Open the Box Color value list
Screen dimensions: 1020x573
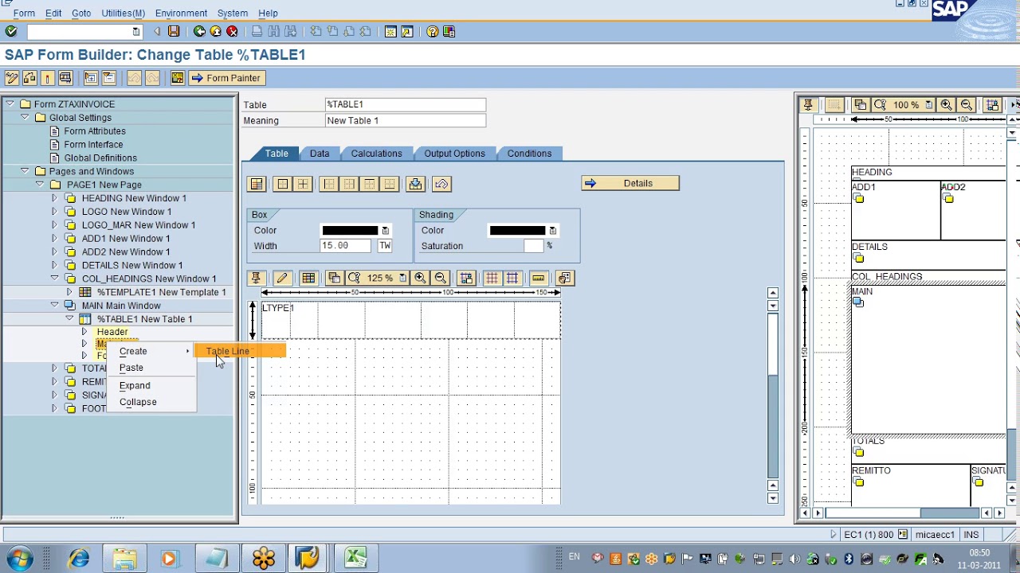point(385,231)
